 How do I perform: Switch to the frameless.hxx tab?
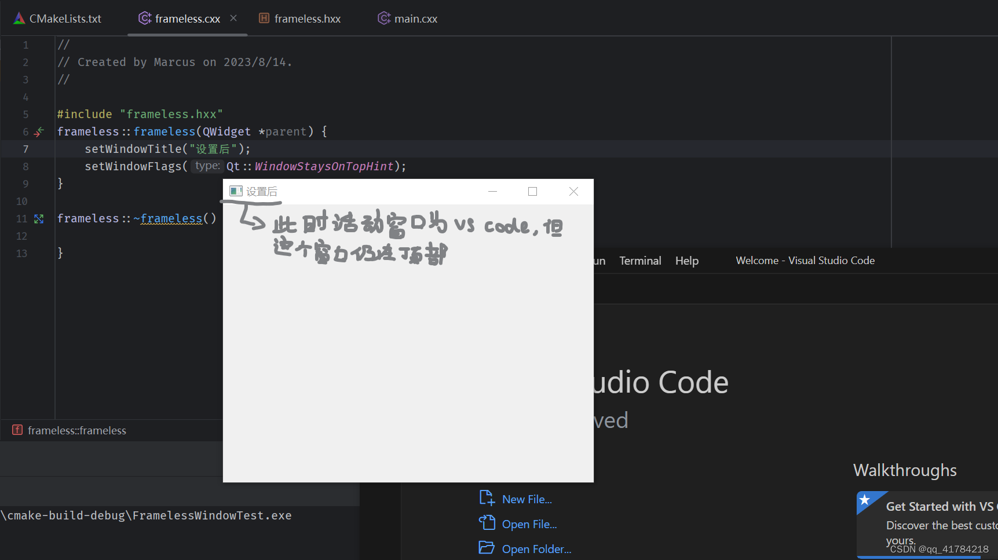308,18
